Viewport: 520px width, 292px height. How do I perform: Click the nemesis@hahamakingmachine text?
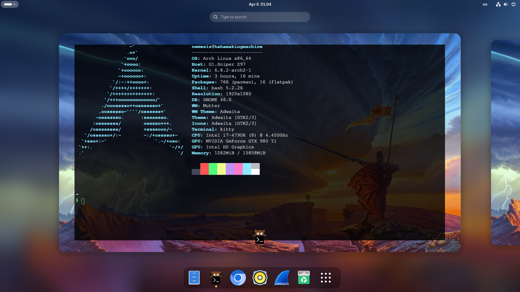tap(227, 47)
